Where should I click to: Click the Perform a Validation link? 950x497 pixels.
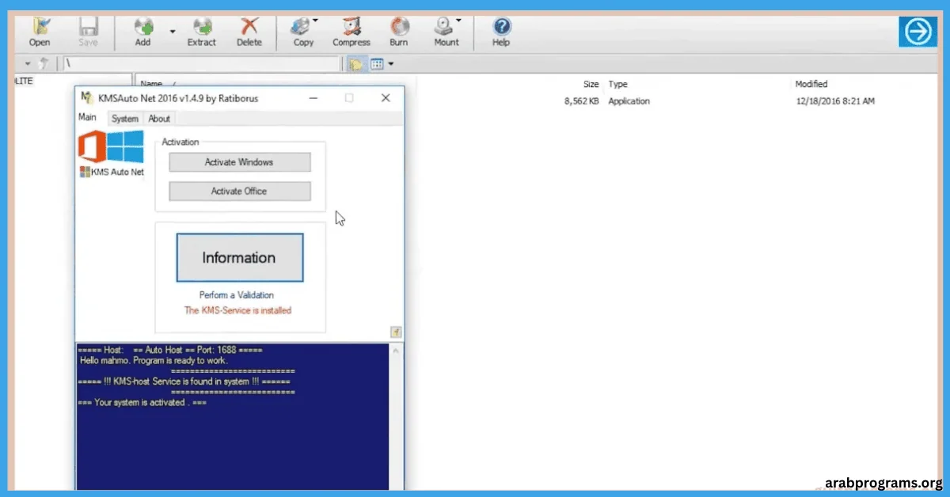(237, 295)
